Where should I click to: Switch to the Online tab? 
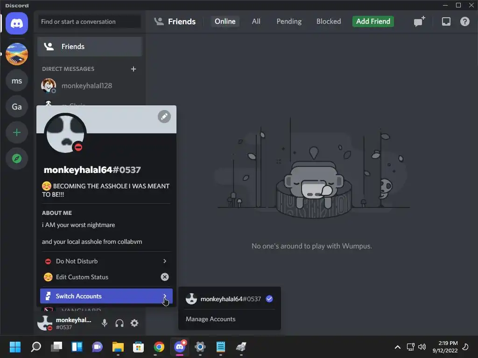[x=225, y=21]
